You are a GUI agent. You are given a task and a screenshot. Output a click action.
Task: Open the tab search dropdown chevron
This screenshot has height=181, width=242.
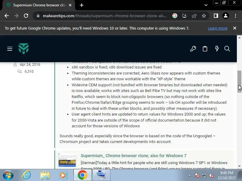206,5
